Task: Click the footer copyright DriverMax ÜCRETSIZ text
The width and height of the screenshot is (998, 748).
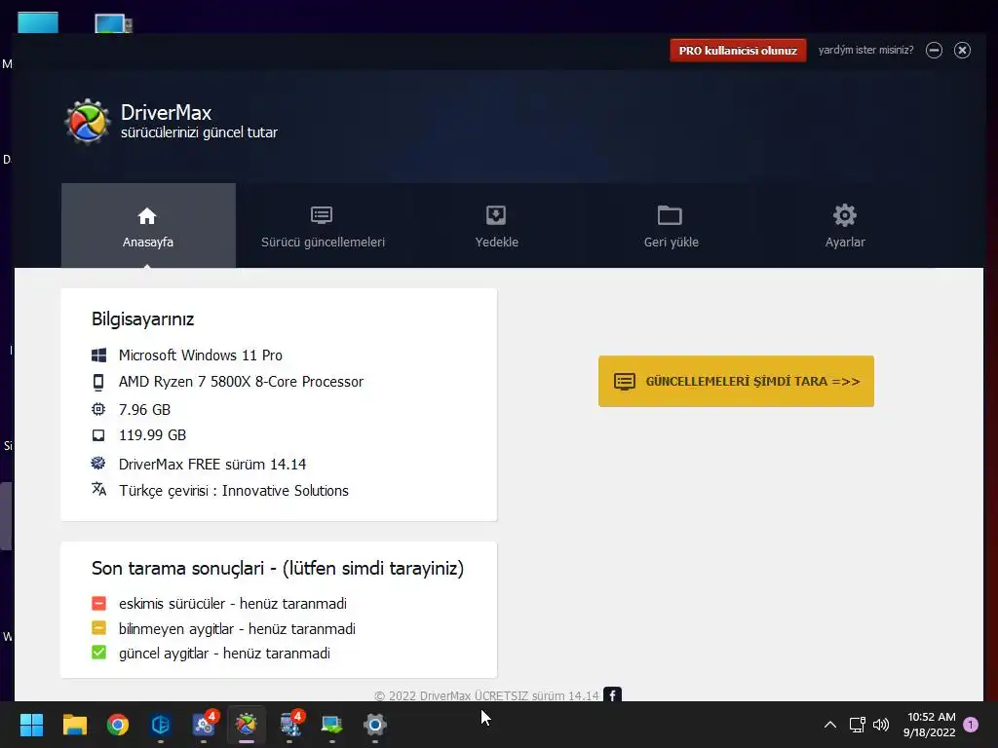Action: (x=486, y=695)
